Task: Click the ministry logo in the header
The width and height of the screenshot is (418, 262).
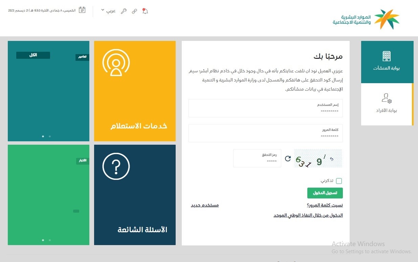Action: [x=366, y=19]
